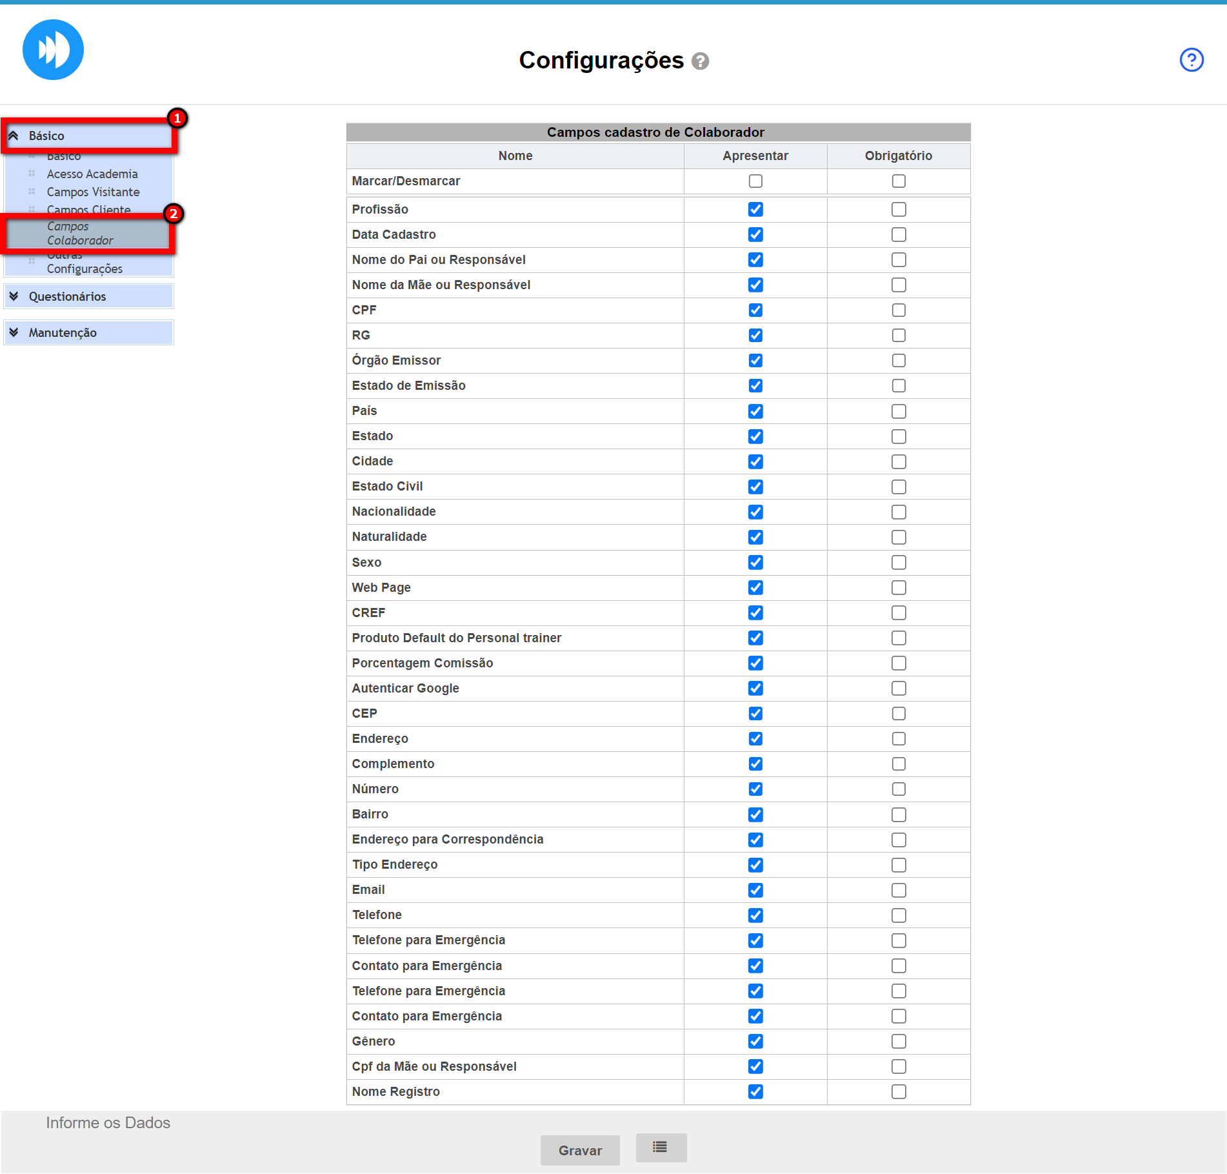Open the blue help icon at top right
The height and width of the screenshot is (1174, 1227).
[1191, 60]
